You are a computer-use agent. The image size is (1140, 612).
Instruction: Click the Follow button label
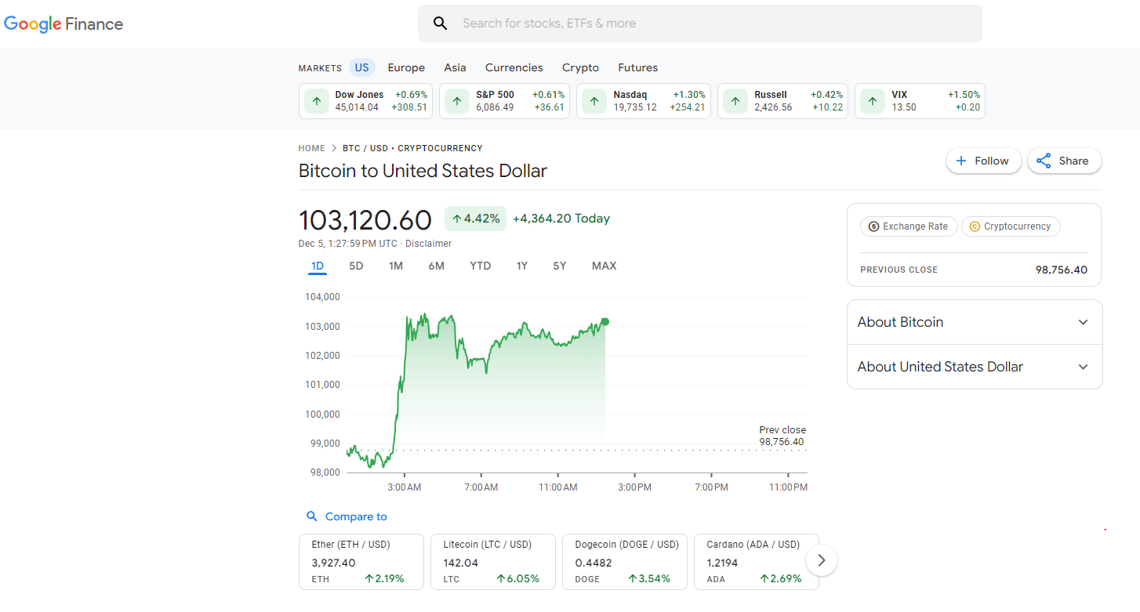(992, 161)
